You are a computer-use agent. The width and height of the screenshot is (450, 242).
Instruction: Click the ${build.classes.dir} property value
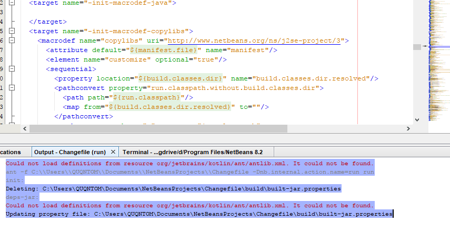(180, 78)
